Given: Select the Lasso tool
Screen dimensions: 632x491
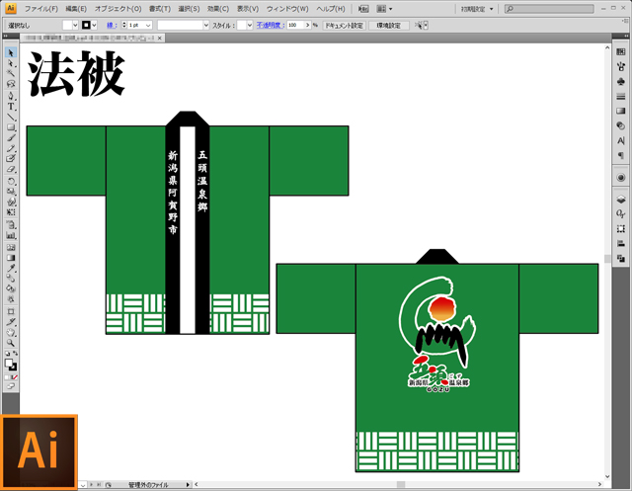Looking at the screenshot, I should click(11, 84).
